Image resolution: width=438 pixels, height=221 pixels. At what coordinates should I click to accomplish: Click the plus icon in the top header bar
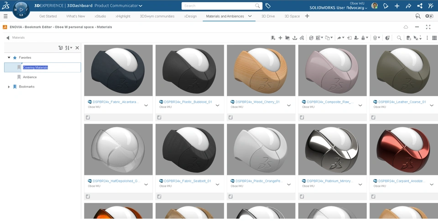click(x=397, y=5)
